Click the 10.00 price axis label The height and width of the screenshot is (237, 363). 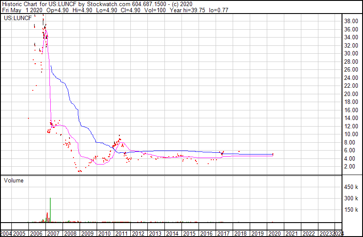pos(352,134)
